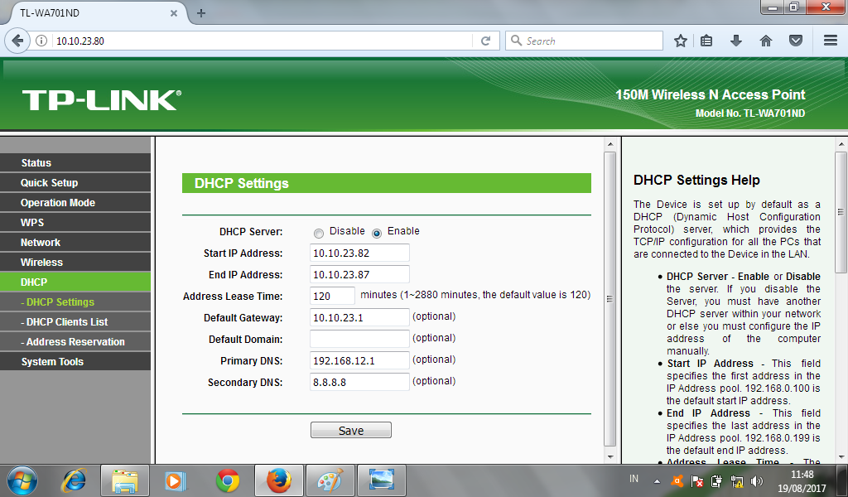
Task: Open the System Tools menu item
Action: 75,362
